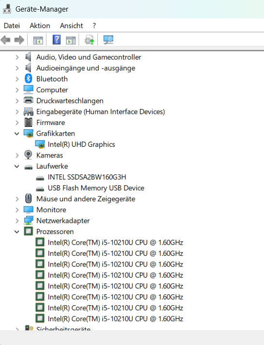Open the Aktion menu
264x345 pixels.
(40, 26)
